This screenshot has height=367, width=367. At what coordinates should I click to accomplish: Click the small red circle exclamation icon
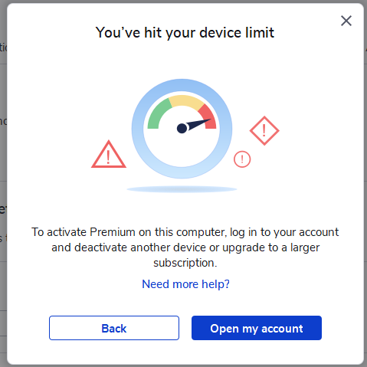[242, 159]
